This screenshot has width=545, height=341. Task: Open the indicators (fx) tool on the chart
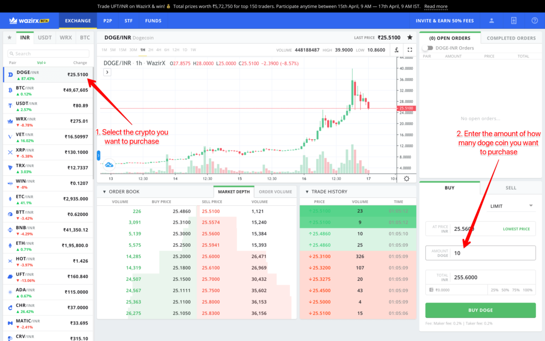(x=396, y=49)
